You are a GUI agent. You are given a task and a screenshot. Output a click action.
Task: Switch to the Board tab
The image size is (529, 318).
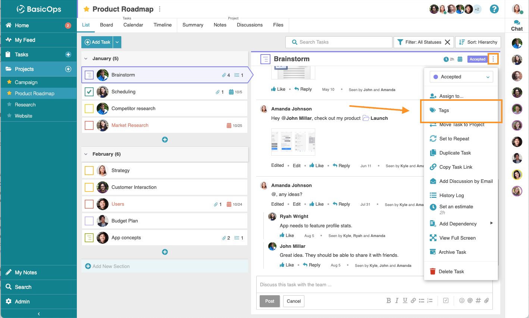click(x=106, y=25)
